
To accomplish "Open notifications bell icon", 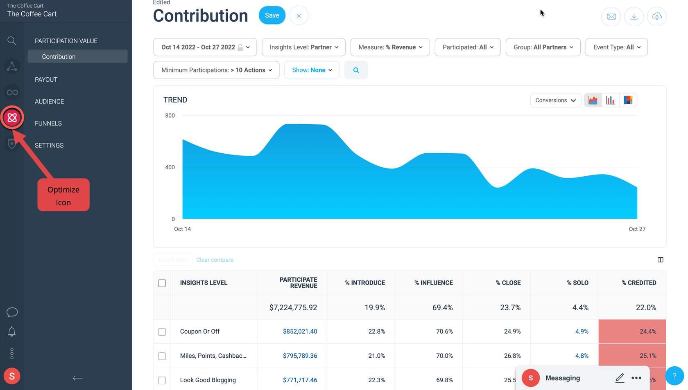I will click(12, 332).
